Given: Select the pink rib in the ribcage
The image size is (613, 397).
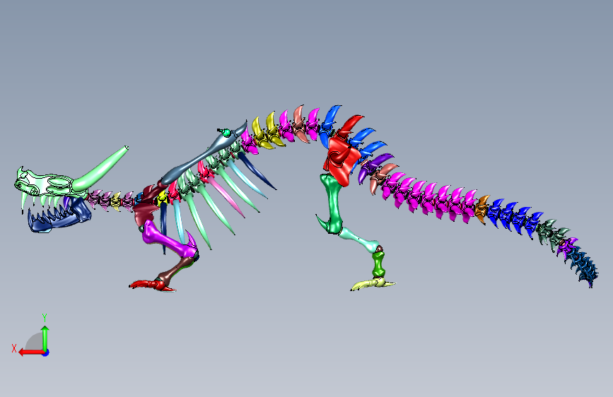Looking at the screenshot, I should tap(226, 196).
